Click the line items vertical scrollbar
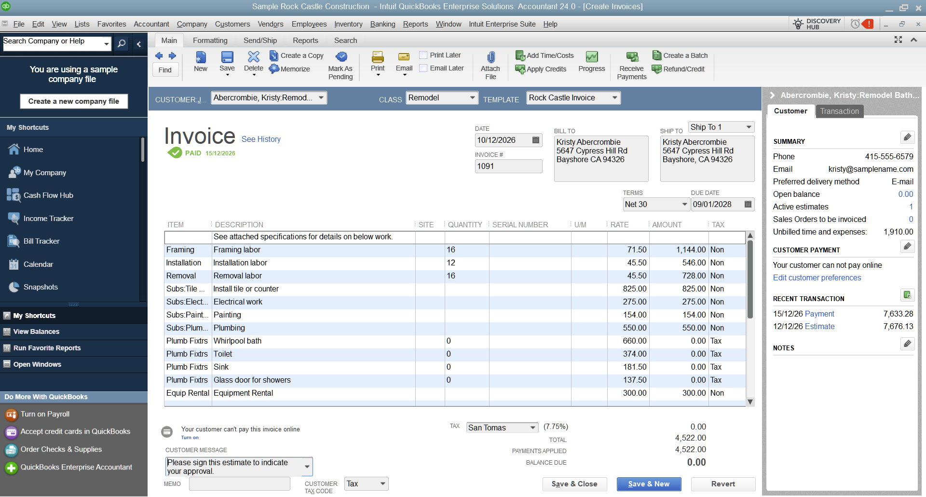This screenshot has width=926, height=497. [x=750, y=280]
